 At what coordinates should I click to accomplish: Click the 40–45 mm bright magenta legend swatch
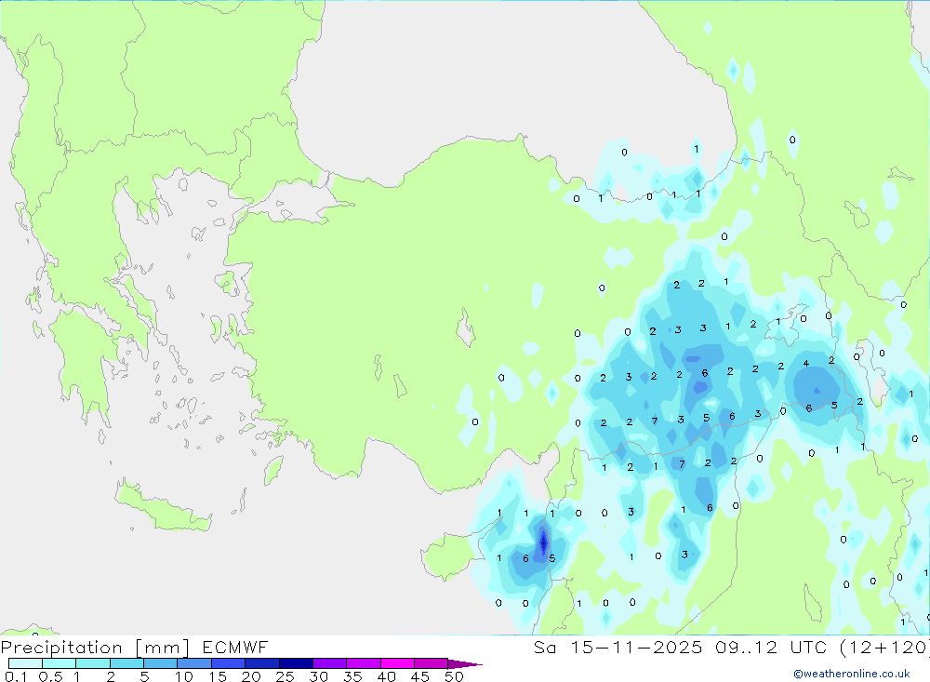click(x=397, y=663)
